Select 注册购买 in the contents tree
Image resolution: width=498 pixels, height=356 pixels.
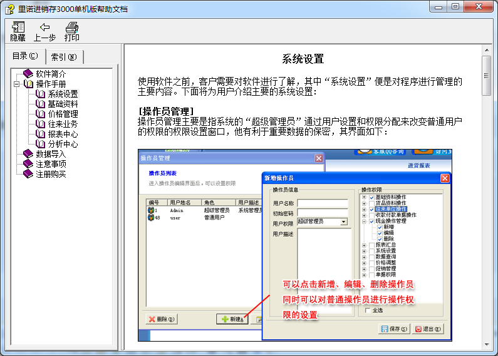51,174
